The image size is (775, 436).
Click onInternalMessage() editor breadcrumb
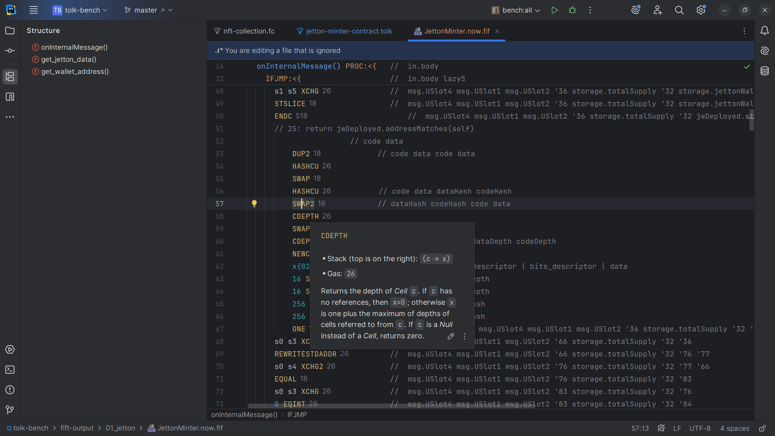[244, 415]
